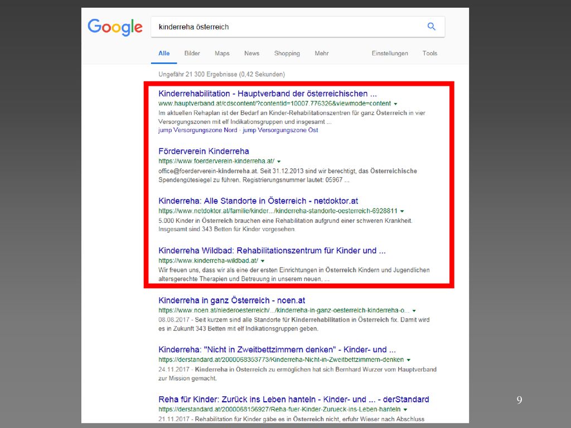Click the snippet dated 21.11.2017
The width and height of the screenshot is (571, 428).
[x=291, y=419]
